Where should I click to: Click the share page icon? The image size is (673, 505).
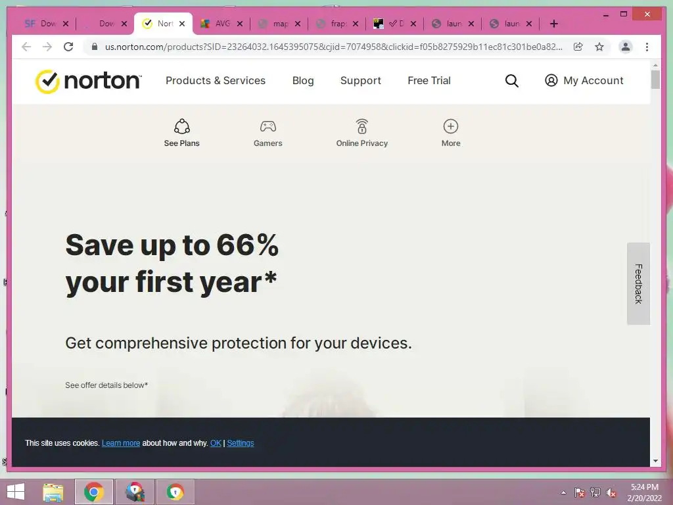[x=578, y=47]
